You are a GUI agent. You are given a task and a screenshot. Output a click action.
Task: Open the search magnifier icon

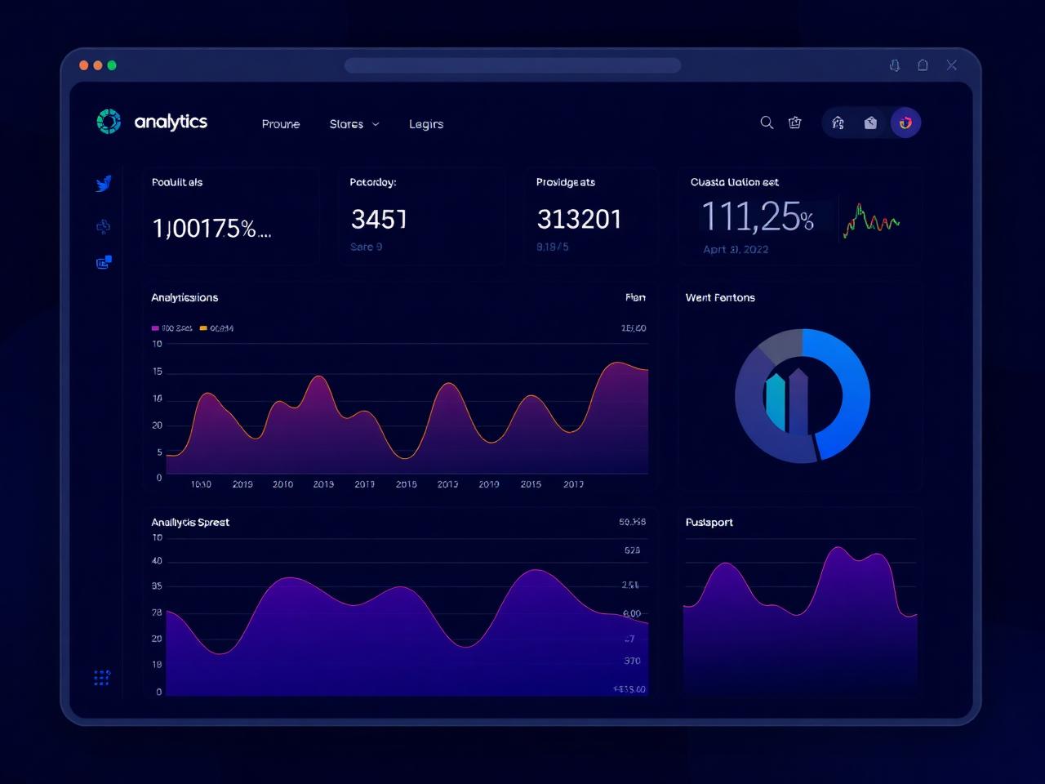tap(767, 122)
